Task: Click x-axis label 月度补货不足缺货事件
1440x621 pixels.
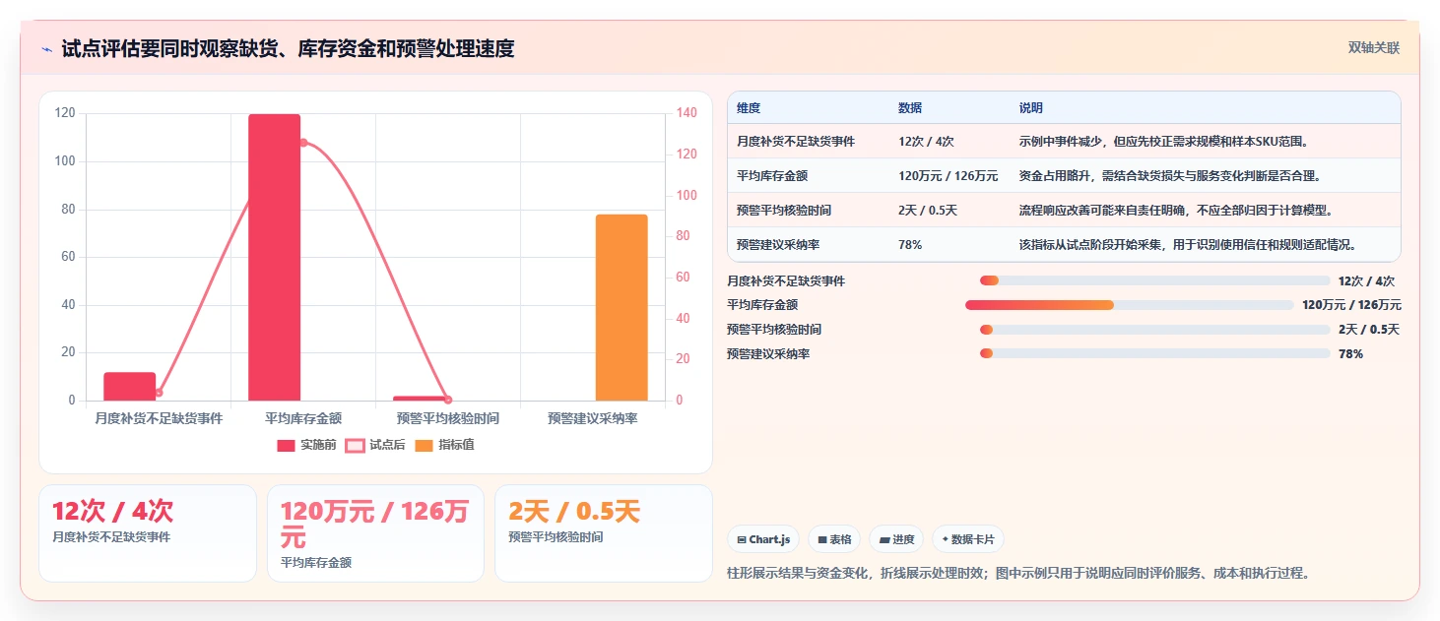Action: pyautogui.click(x=159, y=418)
